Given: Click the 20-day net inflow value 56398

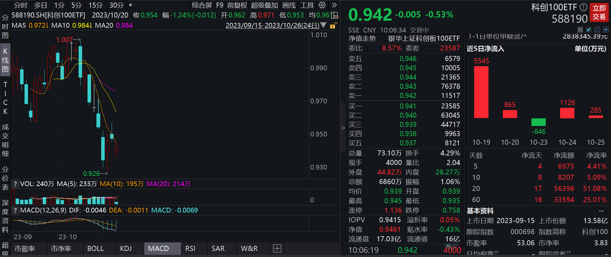Looking at the screenshot, I should tap(564, 189).
